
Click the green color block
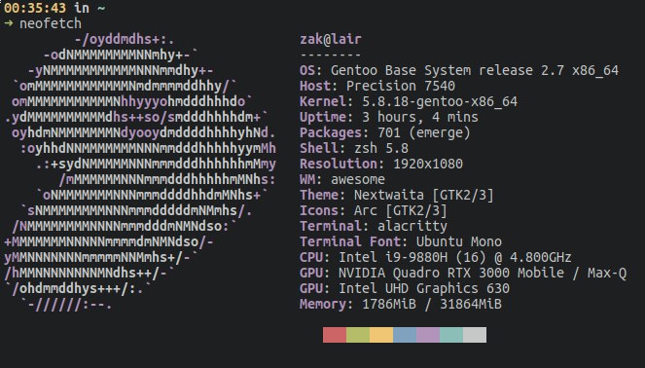pos(358,335)
